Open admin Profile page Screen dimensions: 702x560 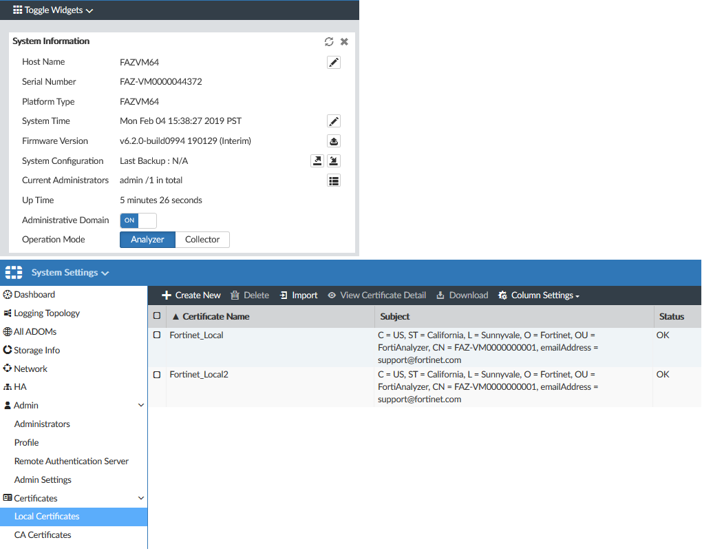[x=26, y=443]
